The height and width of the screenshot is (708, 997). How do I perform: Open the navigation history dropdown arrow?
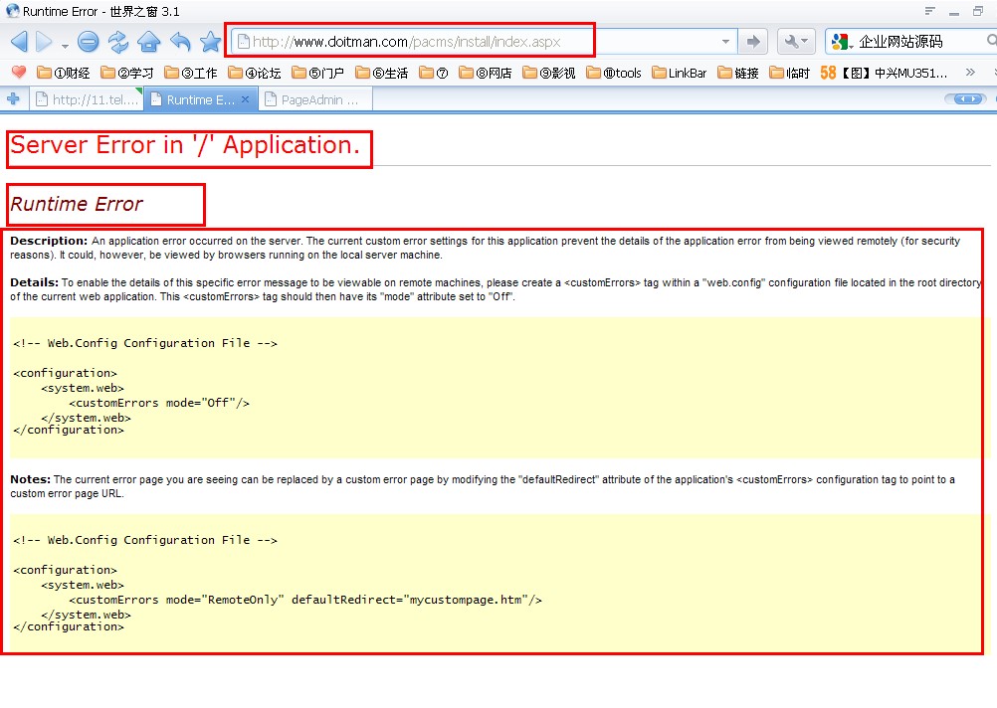pos(65,45)
